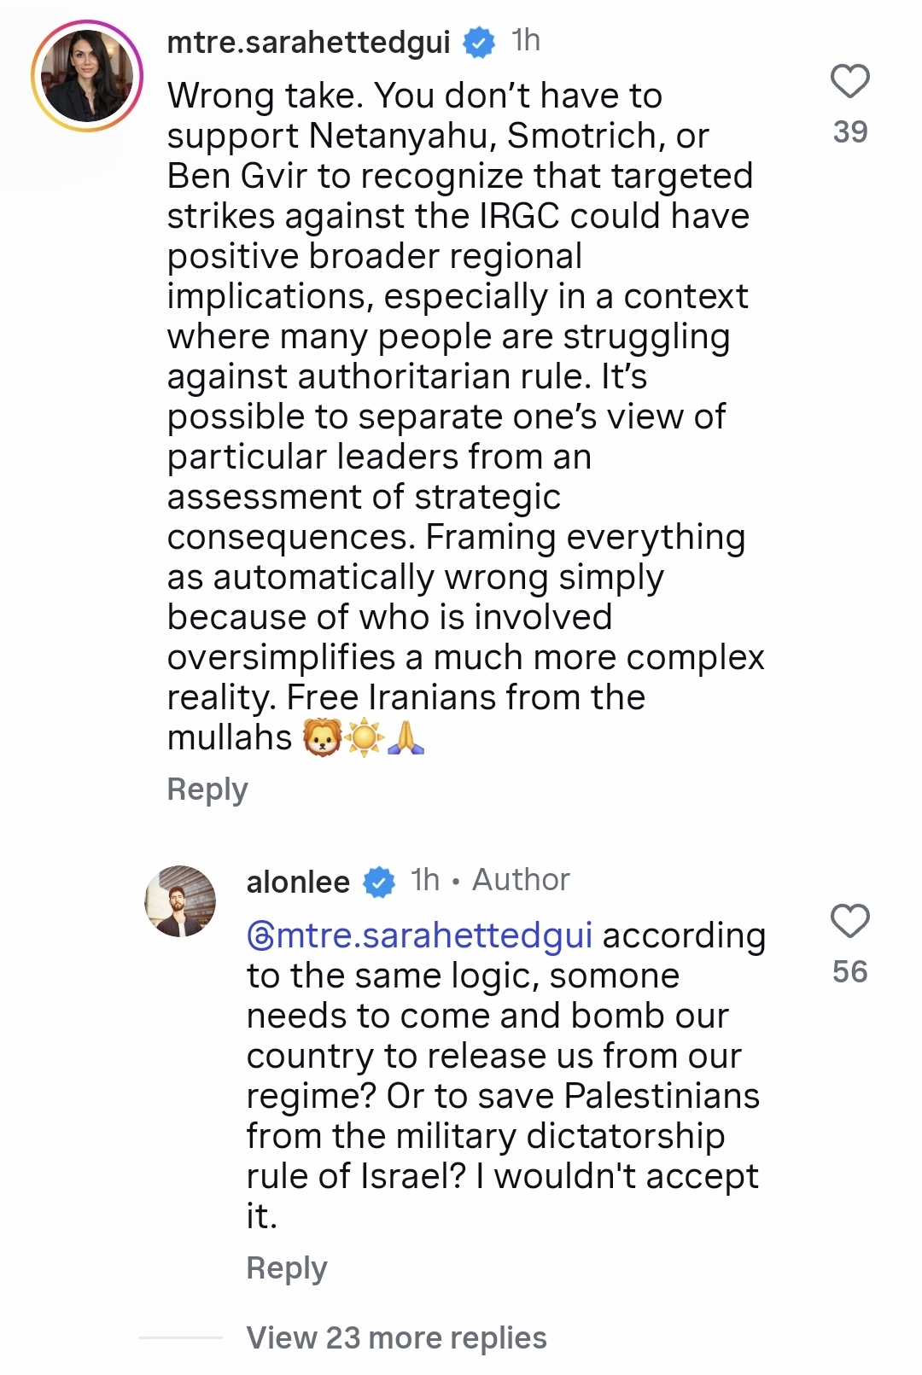Tap the praying hands emoji
This screenshot has width=922, height=1375.
(406, 737)
